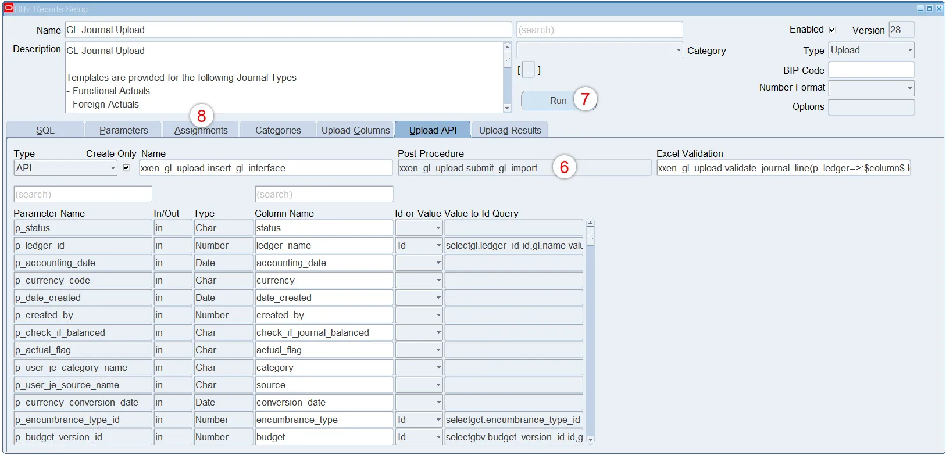This screenshot has height=455, width=946.
Task: Click the ledger_name column name field
Action: pos(324,246)
